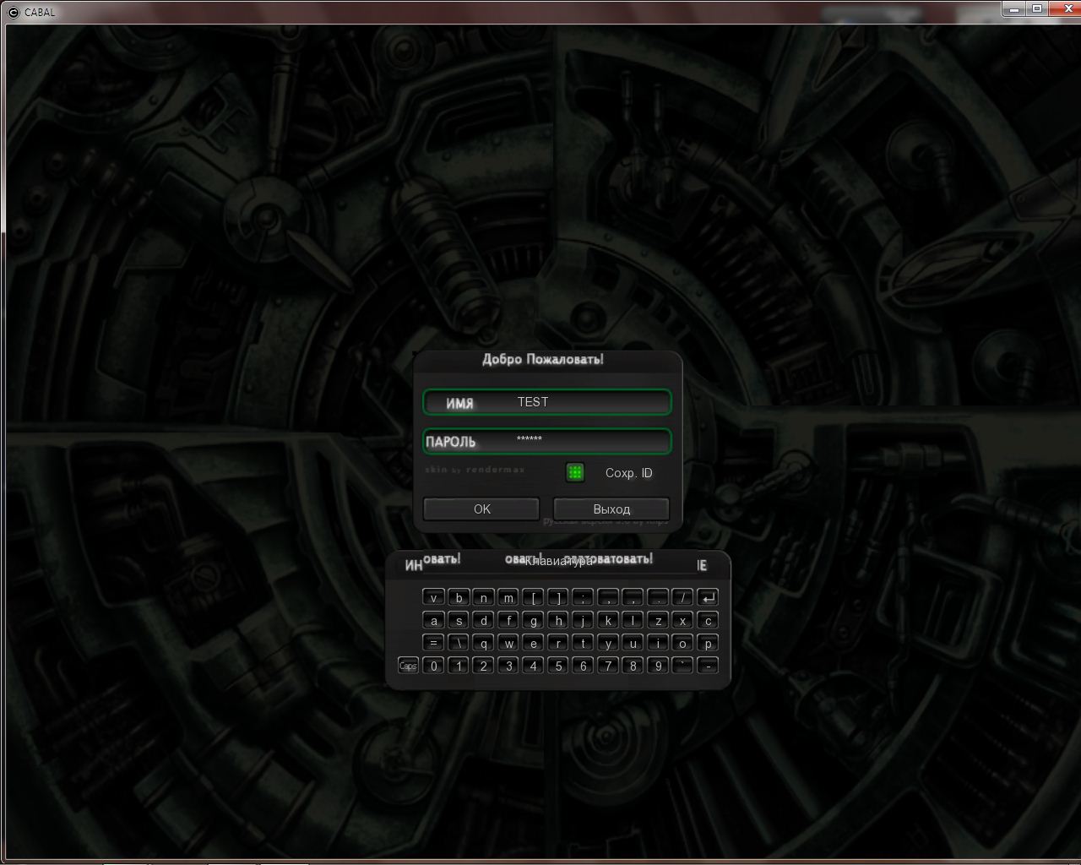
Task: Click the 'p' key on virtual keyboard
Action: tap(708, 643)
